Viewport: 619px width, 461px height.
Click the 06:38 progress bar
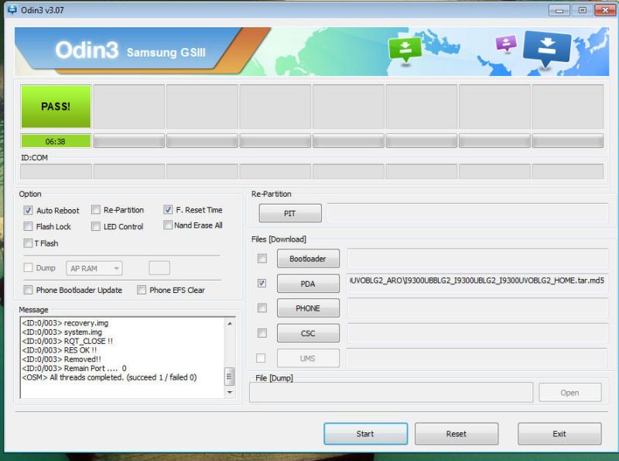coord(56,141)
